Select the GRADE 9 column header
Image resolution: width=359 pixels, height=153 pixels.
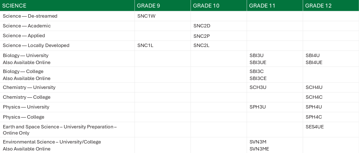[x=163, y=6]
